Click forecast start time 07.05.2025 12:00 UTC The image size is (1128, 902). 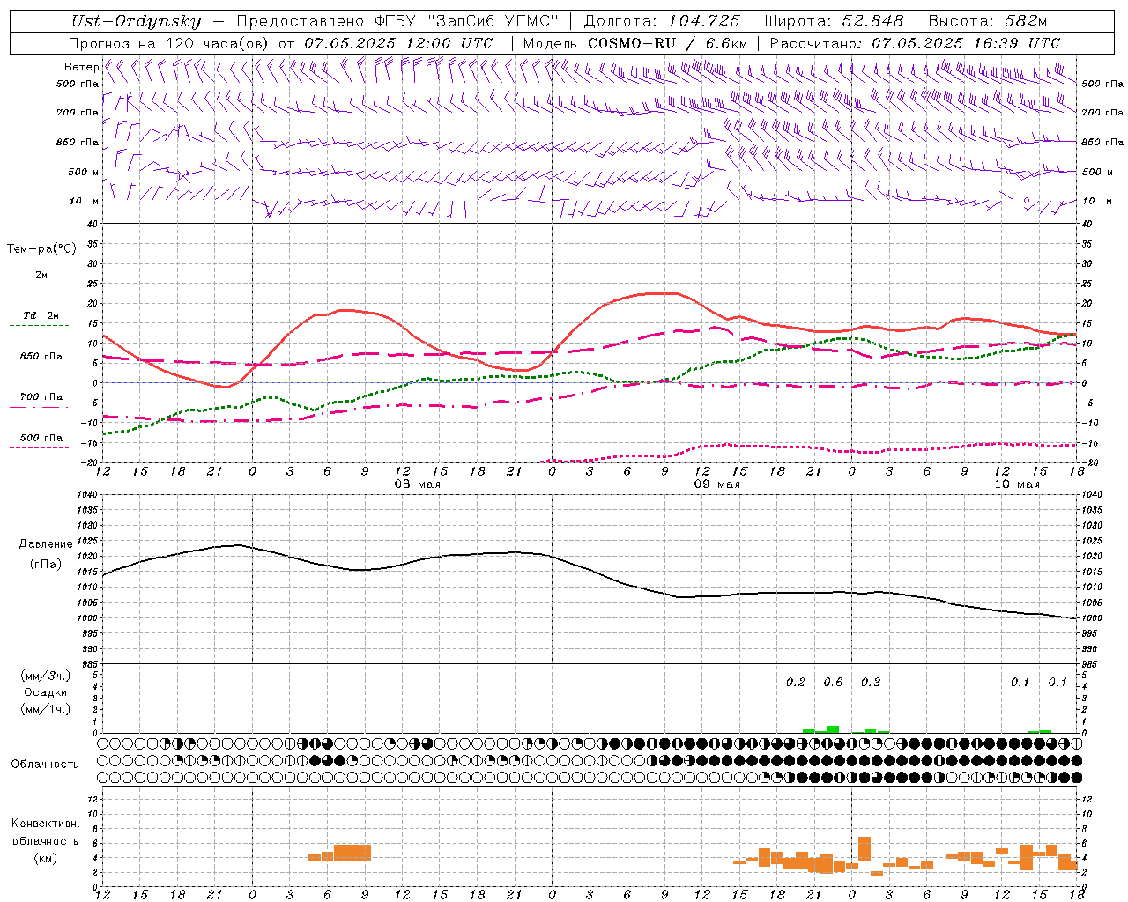pyautogui.click(x=398, y=43)
